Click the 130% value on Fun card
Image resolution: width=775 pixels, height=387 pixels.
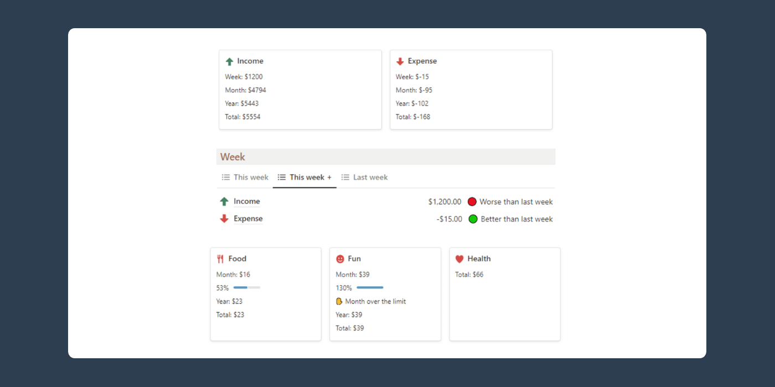(344, 288)
